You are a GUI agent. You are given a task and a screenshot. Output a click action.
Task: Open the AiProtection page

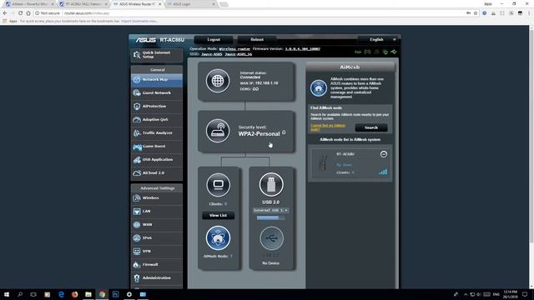point(156,106)
